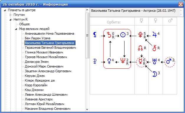This screenshot has height=113, width=185.
Task: Collapse the Планеты в центре node
Action: point(5,10)
